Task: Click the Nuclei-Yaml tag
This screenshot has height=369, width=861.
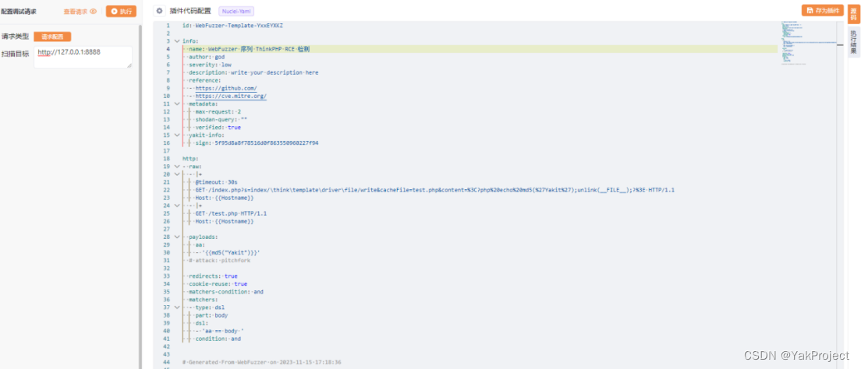Action: [x=236, y=11]
